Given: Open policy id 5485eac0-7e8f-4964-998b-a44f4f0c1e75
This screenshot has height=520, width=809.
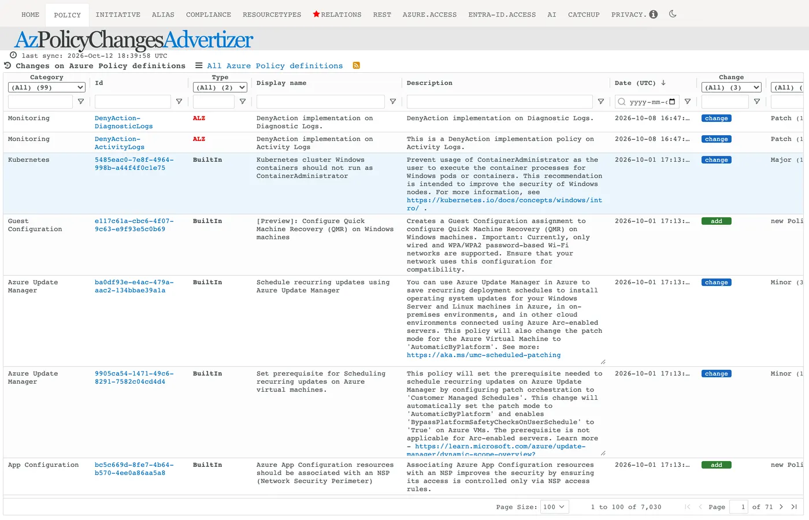Looking at the screenshot, I should coord(134,164).
